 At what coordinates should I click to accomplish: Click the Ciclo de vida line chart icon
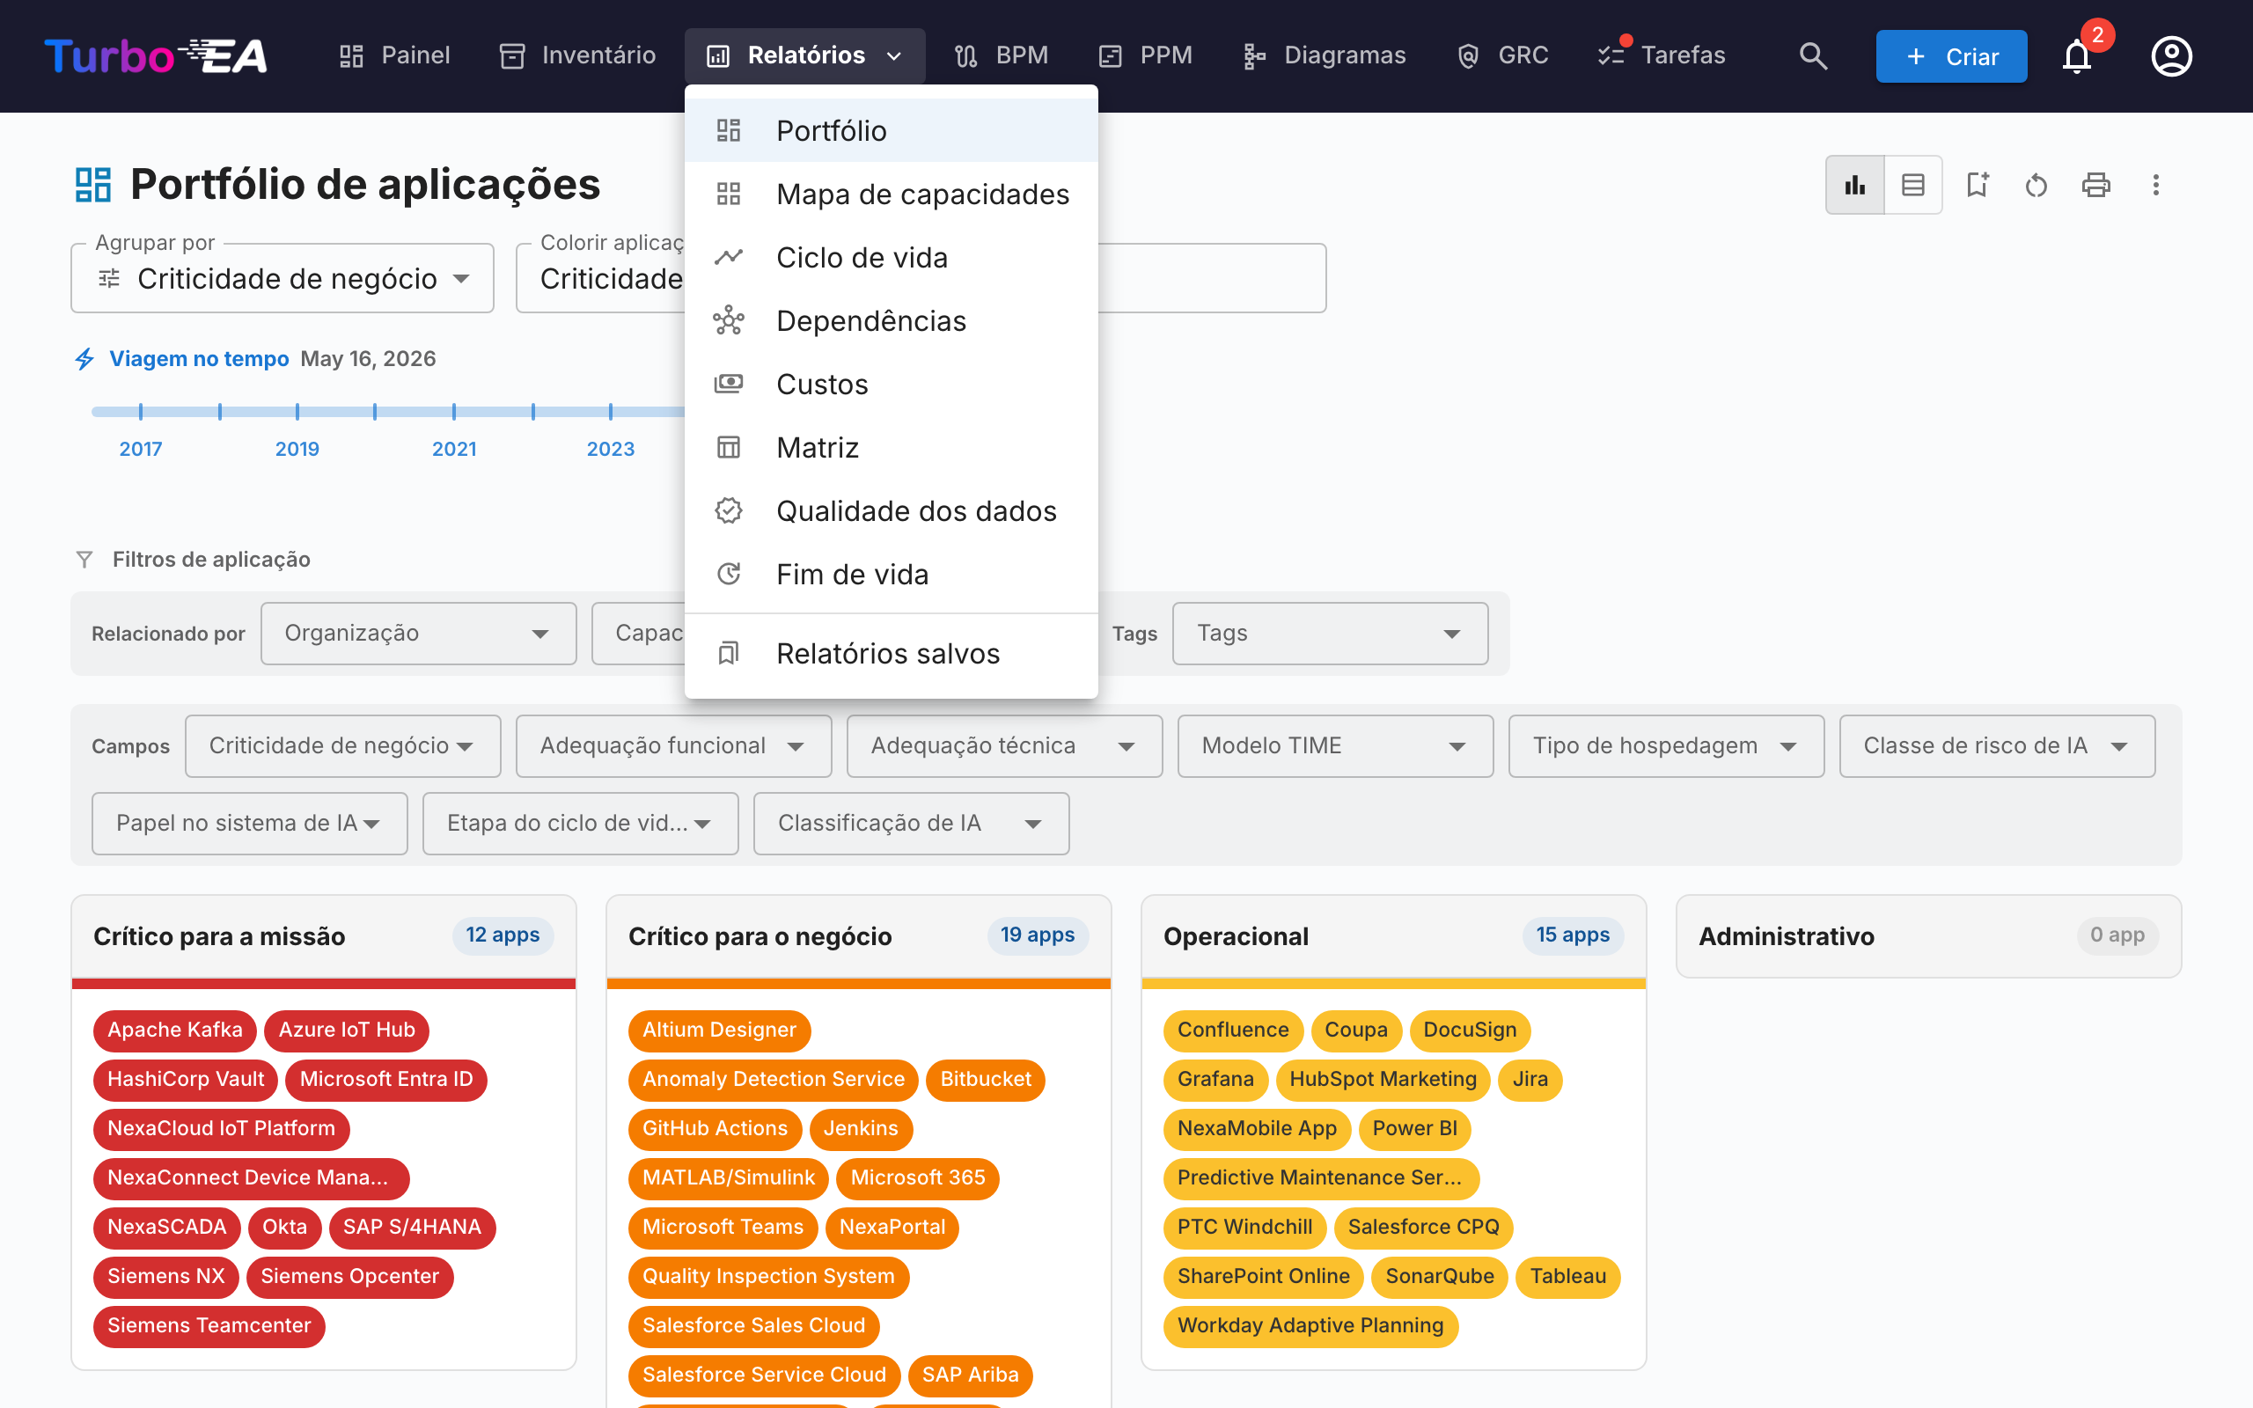[729, 257]
